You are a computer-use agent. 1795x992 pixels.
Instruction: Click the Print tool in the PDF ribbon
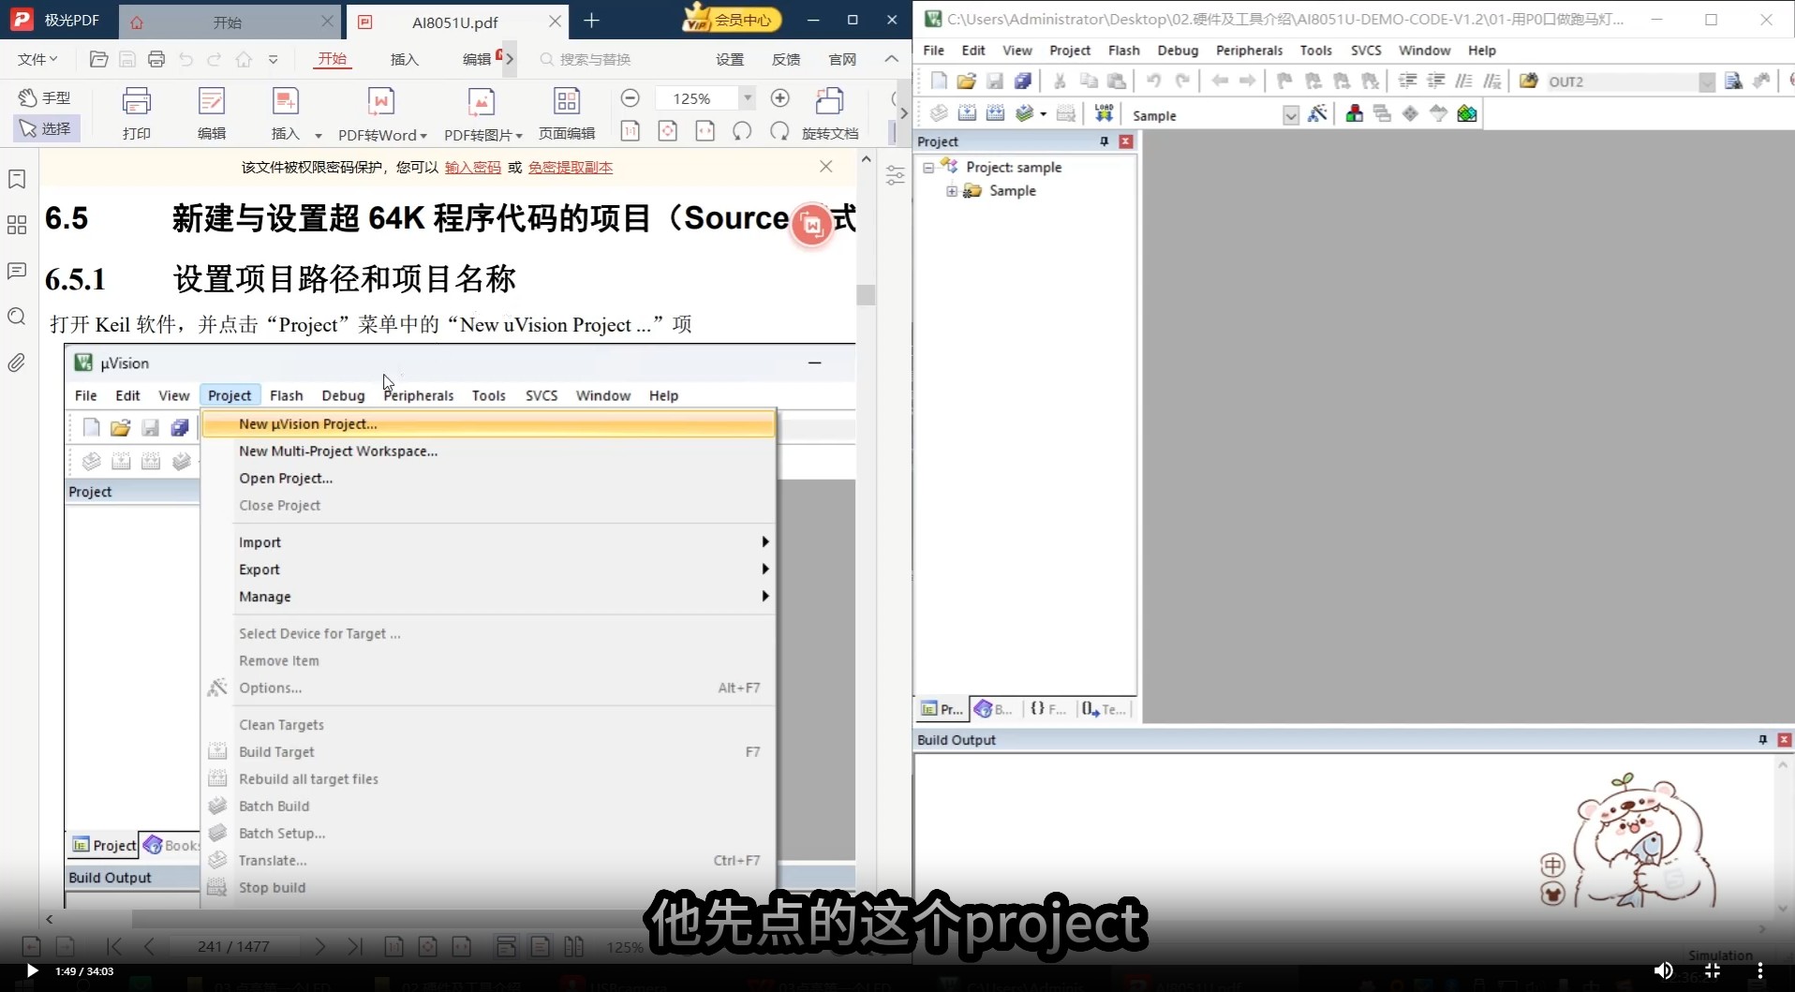(x=137, y=112)
